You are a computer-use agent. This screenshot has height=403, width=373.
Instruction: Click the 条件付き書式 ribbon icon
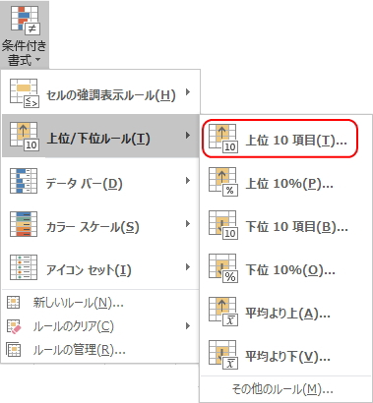tap(25, 21)
